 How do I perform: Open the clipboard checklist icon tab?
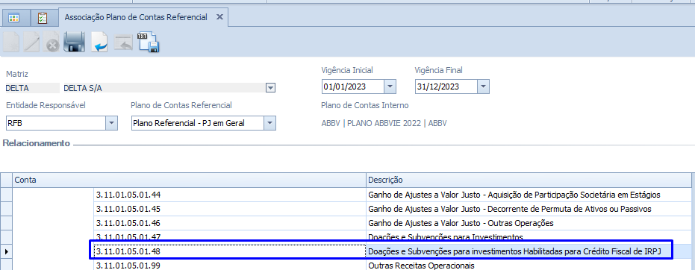point(43,18)
